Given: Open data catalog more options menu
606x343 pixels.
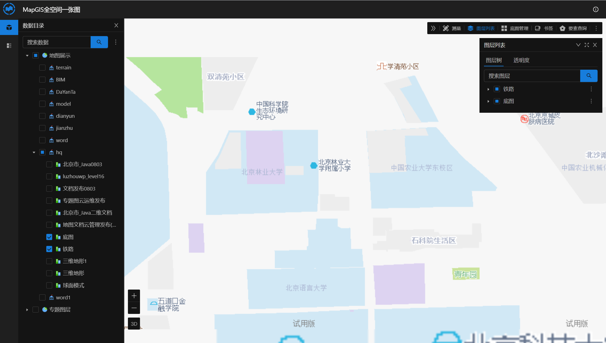Looking at the screenshot, I should pyautogui.click(x=116, y=42).
